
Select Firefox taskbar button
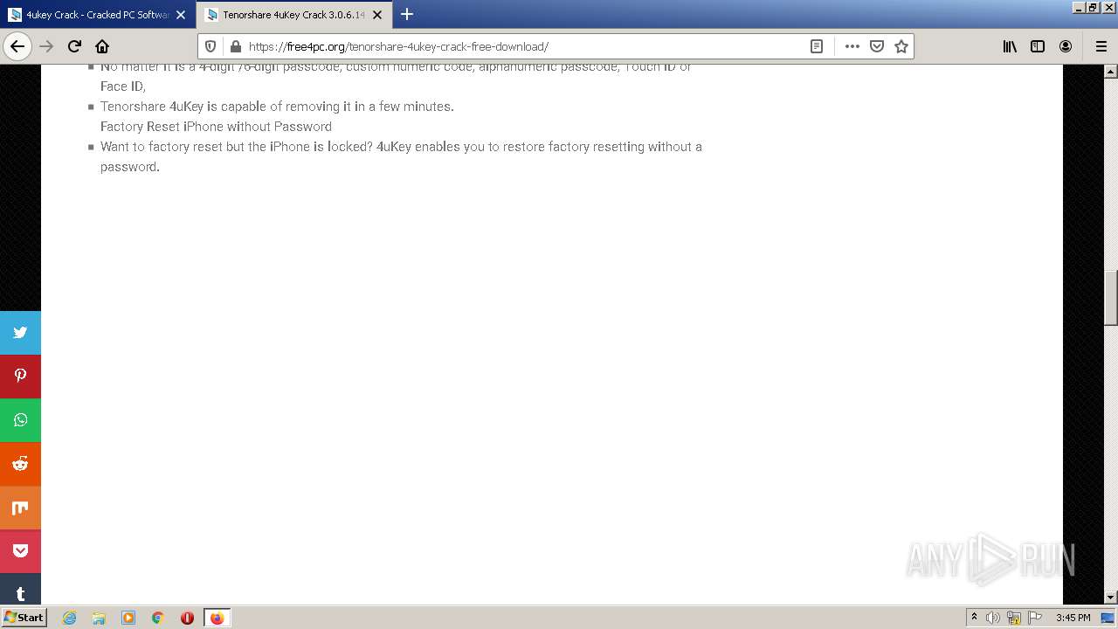click(x=217, y=618)
